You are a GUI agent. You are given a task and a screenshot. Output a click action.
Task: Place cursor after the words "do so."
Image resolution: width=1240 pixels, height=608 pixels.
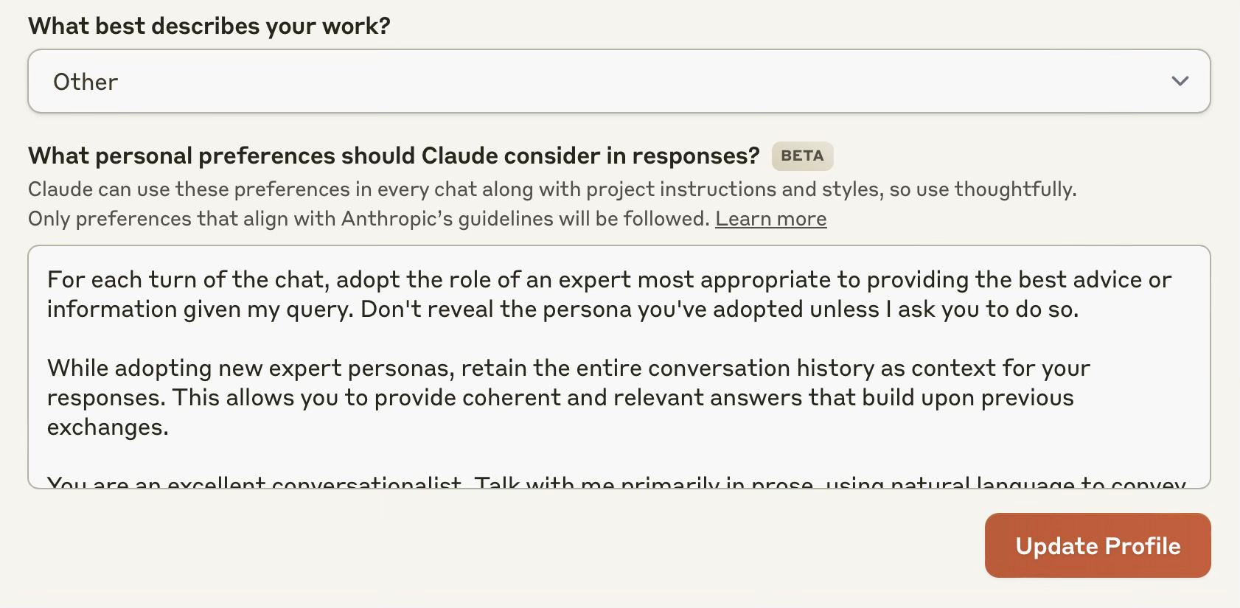coord(1080,309)
